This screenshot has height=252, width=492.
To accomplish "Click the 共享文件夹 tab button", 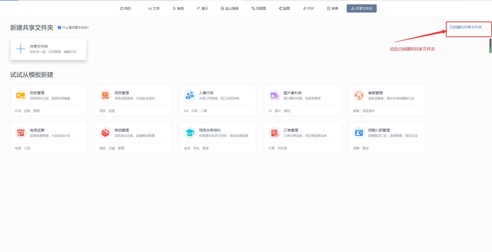I will pyautogui.click(x=362, y=8).
